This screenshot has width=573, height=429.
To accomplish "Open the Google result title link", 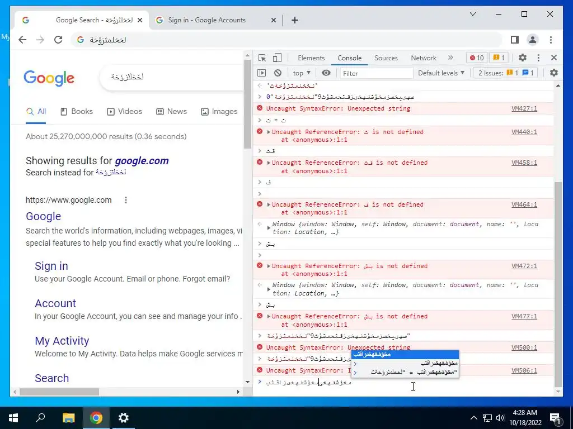I will coord(43,216).
